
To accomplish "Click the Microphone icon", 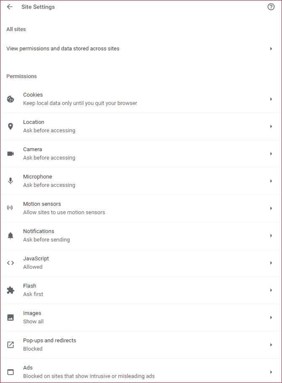I will (11, 181).
